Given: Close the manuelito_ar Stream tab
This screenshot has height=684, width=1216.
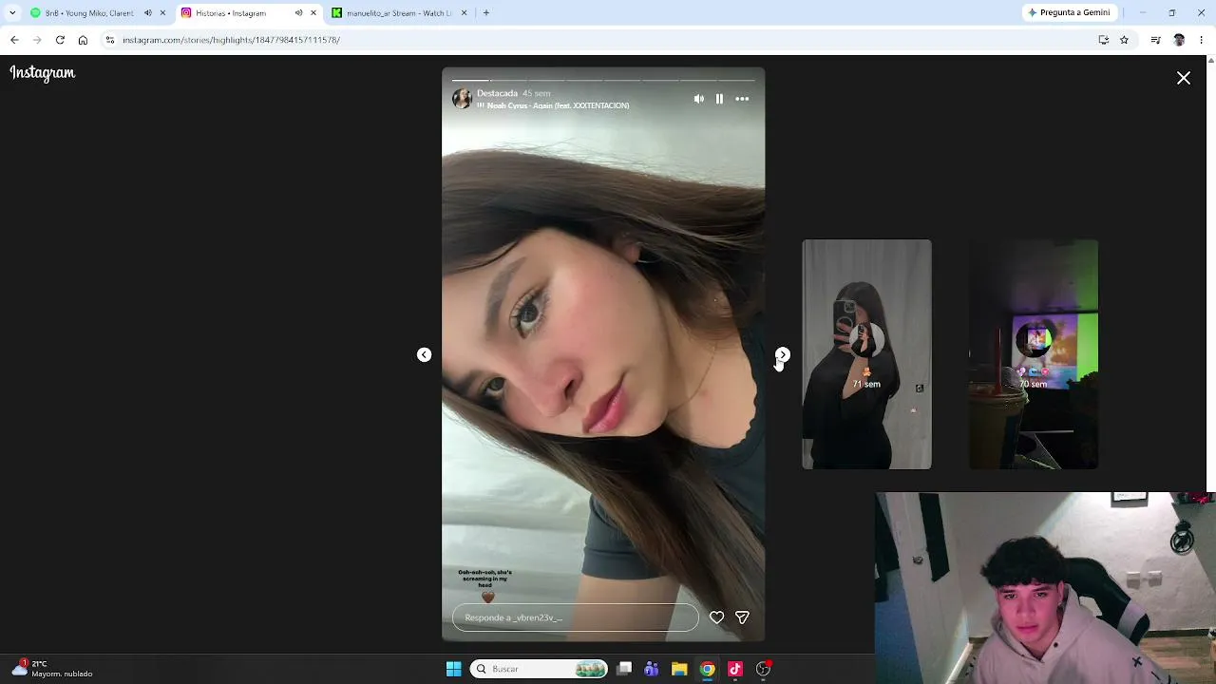Looking at the screenshot, I should coord(465,13).
